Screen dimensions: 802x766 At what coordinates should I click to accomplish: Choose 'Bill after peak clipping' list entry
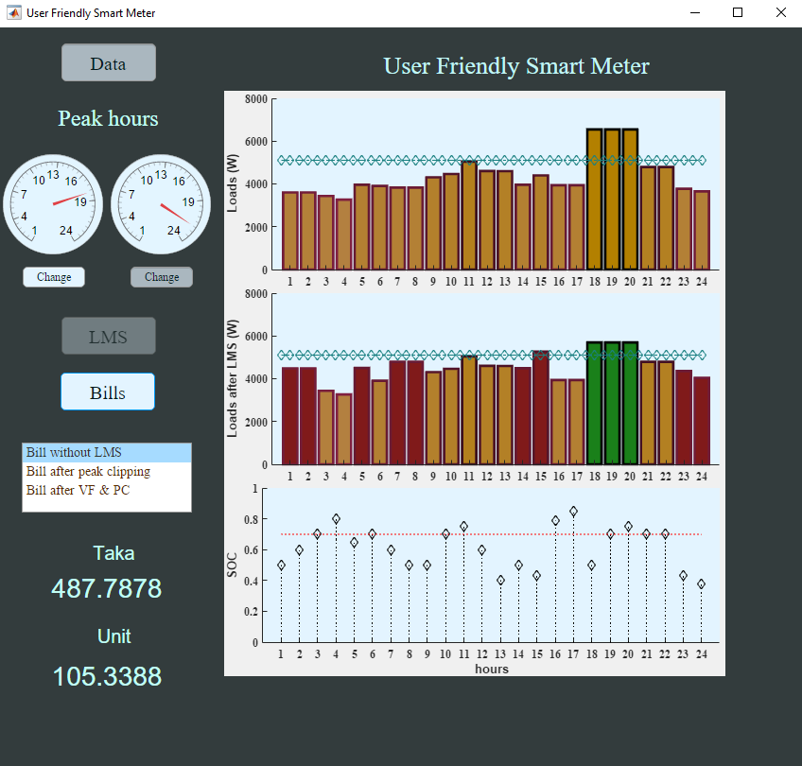point(106,471)
